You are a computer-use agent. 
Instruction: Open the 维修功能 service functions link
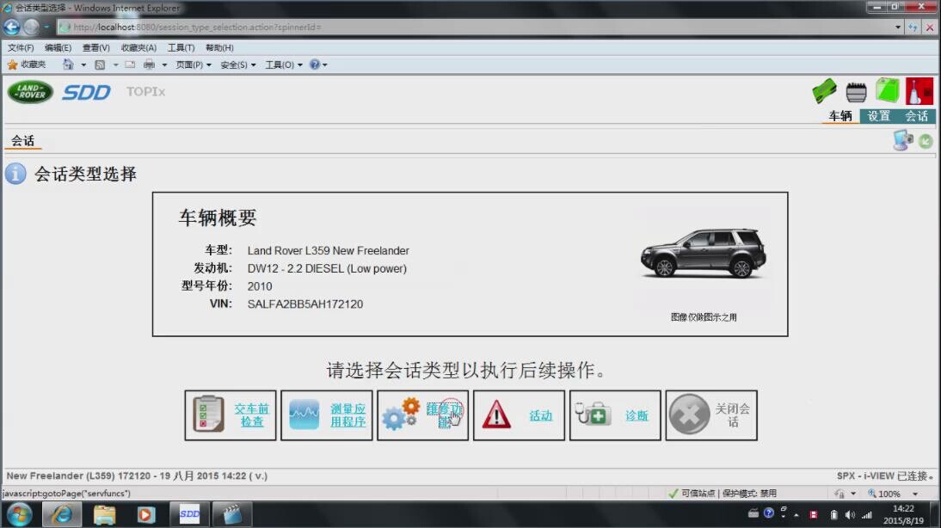(444, 415)
